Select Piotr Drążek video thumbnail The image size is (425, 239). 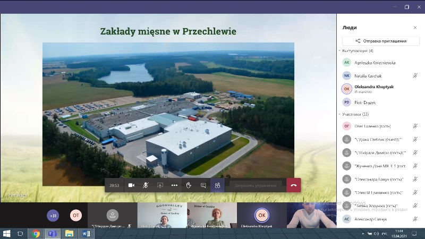162,215
